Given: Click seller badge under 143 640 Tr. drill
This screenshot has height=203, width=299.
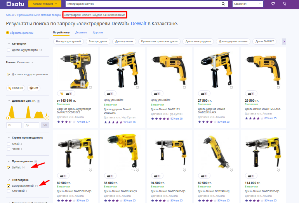Looking at the screenshot, I should pyautogui.click(x=66, y=94).
